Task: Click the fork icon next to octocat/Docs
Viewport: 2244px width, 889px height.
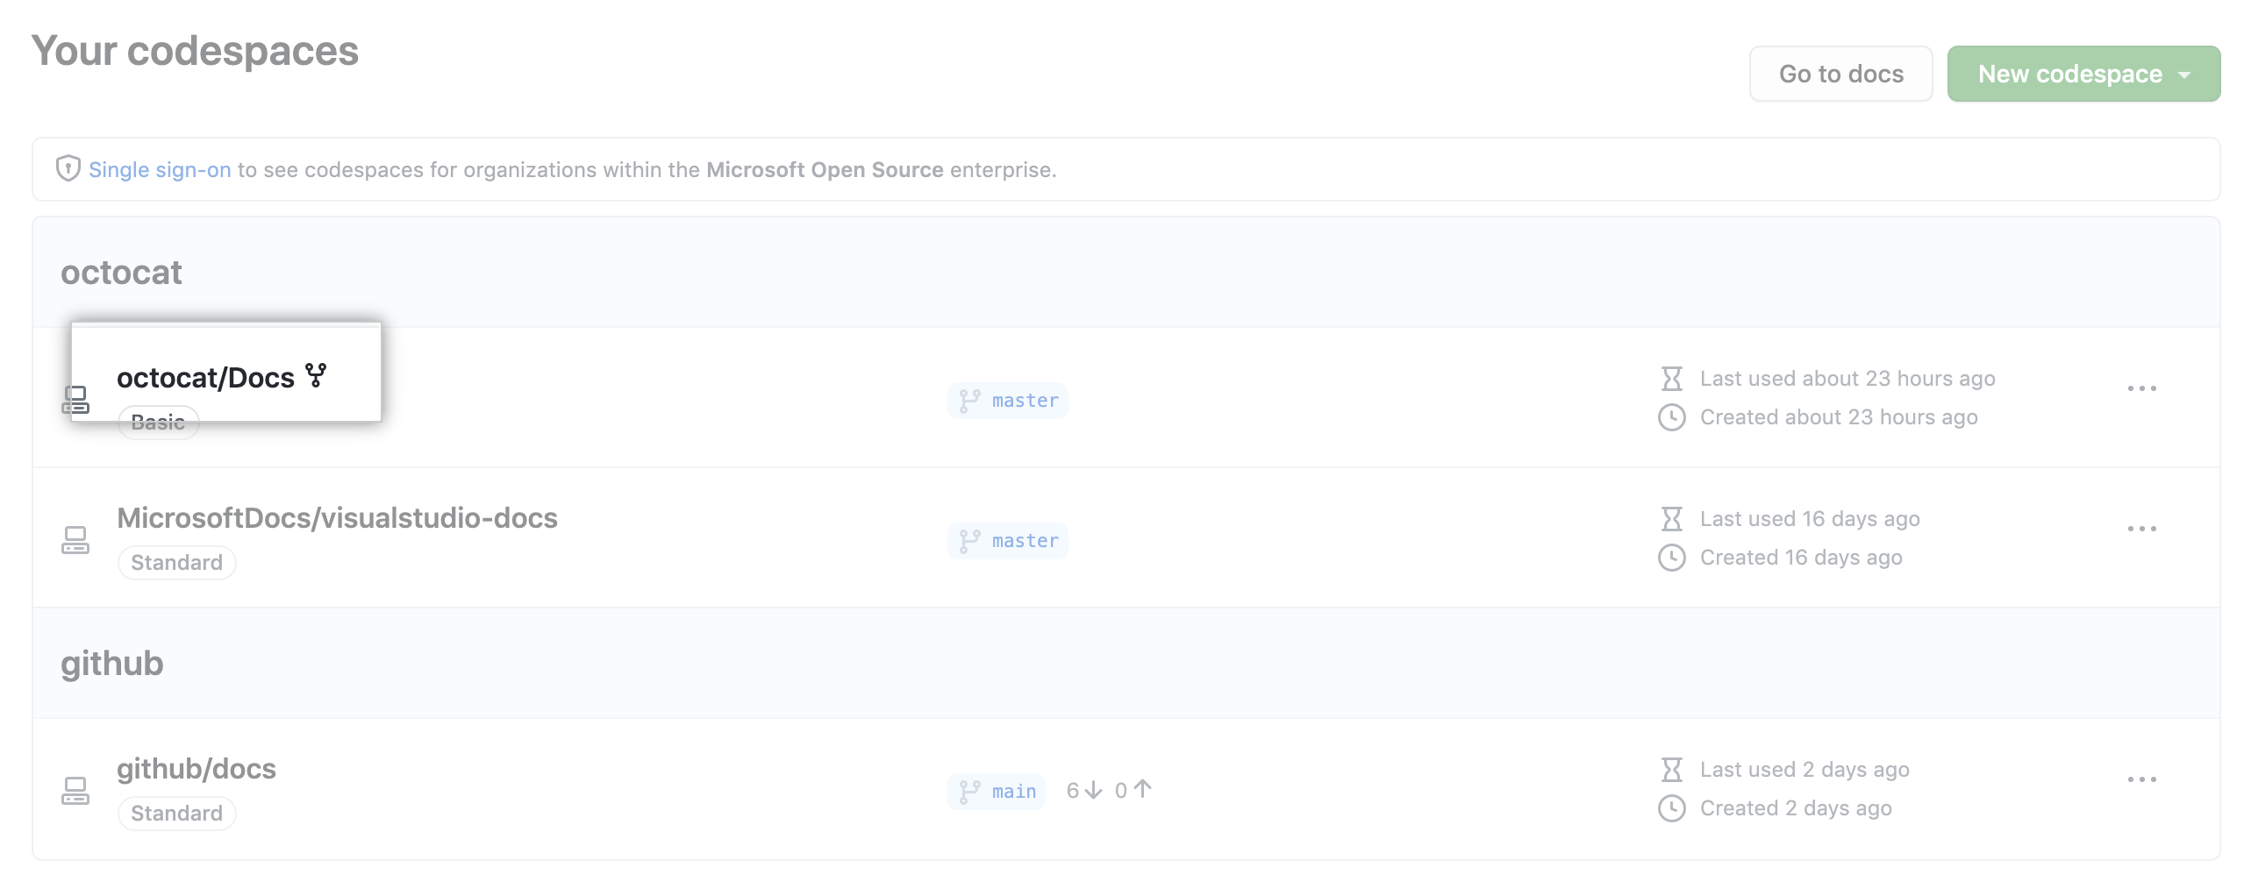Action: click(x=317, y=374)
